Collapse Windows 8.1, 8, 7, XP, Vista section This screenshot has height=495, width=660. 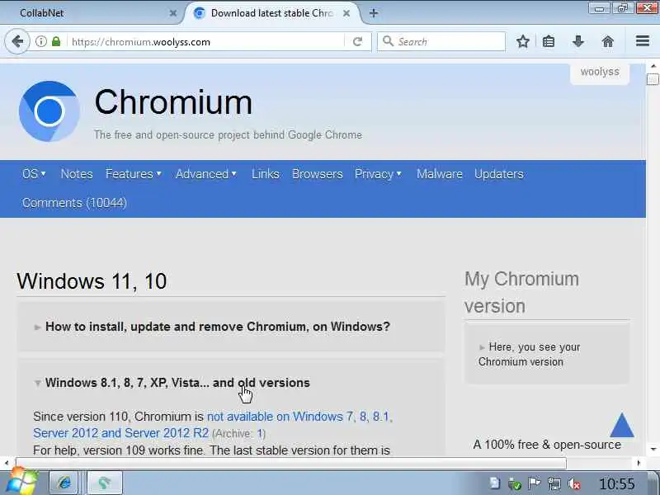(x=177, y=383)
